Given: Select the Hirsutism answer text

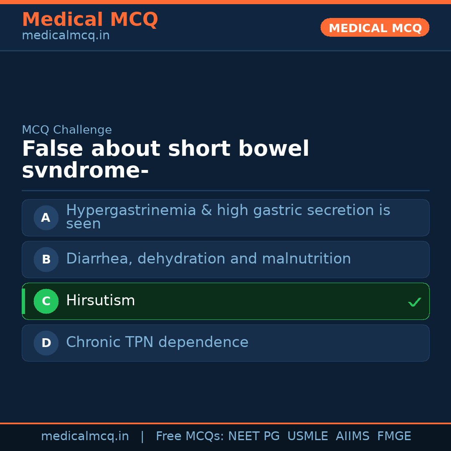Looking at the screenshot, I should click(100, 301).
